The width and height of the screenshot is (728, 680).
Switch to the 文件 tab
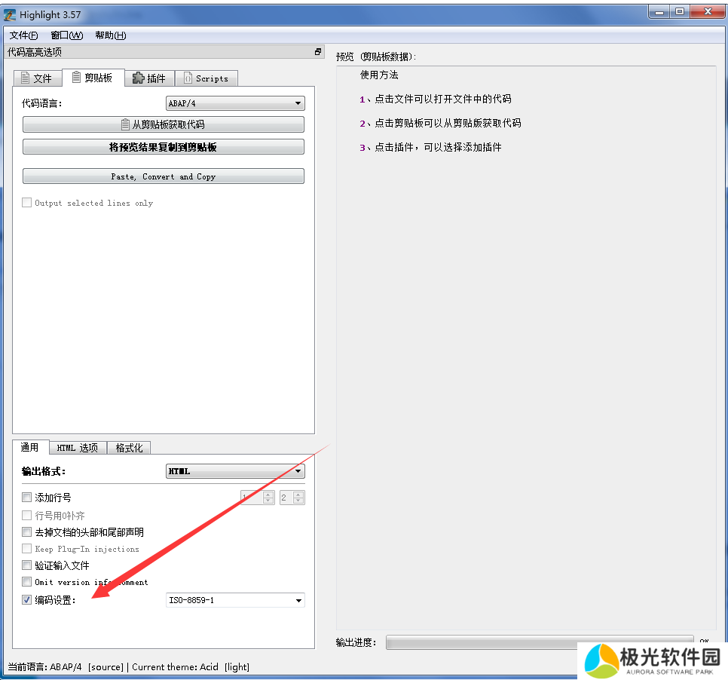click(x=38, y=78)
